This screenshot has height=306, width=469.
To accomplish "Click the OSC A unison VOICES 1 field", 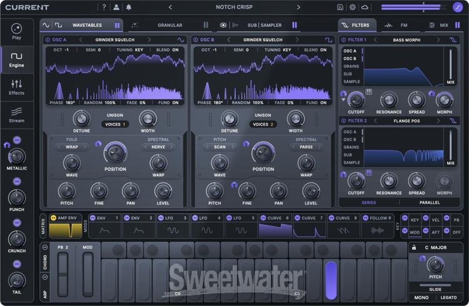I will pos(115,124).
